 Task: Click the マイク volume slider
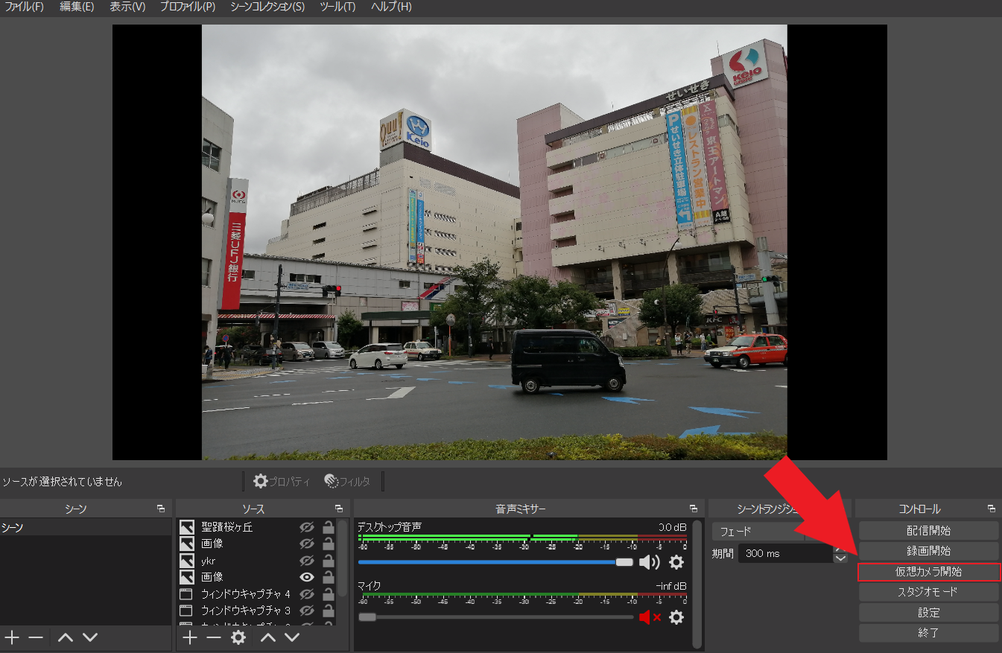(x=495, y=617)
